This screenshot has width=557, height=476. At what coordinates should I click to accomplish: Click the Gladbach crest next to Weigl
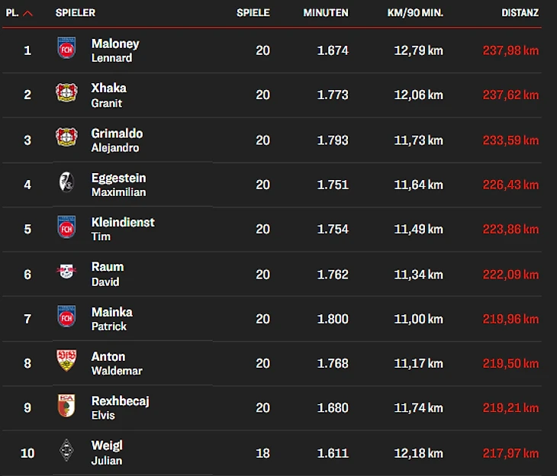(66, 451)
